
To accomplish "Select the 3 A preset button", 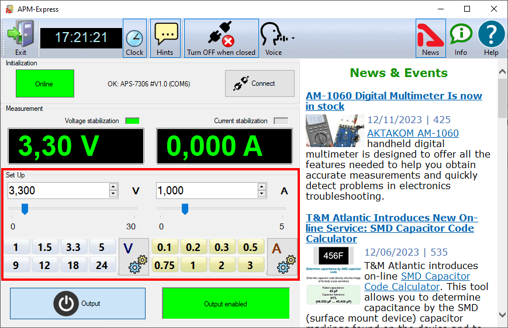I will coord(250,265).
